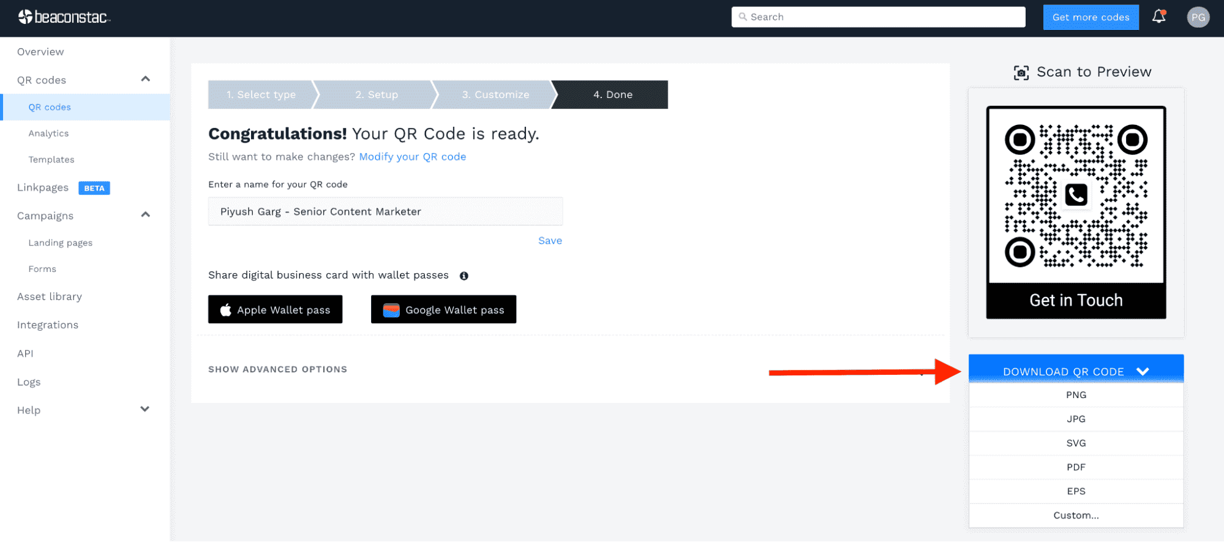
Task: Choose Custom... download option
Action: click(1076, 516)
